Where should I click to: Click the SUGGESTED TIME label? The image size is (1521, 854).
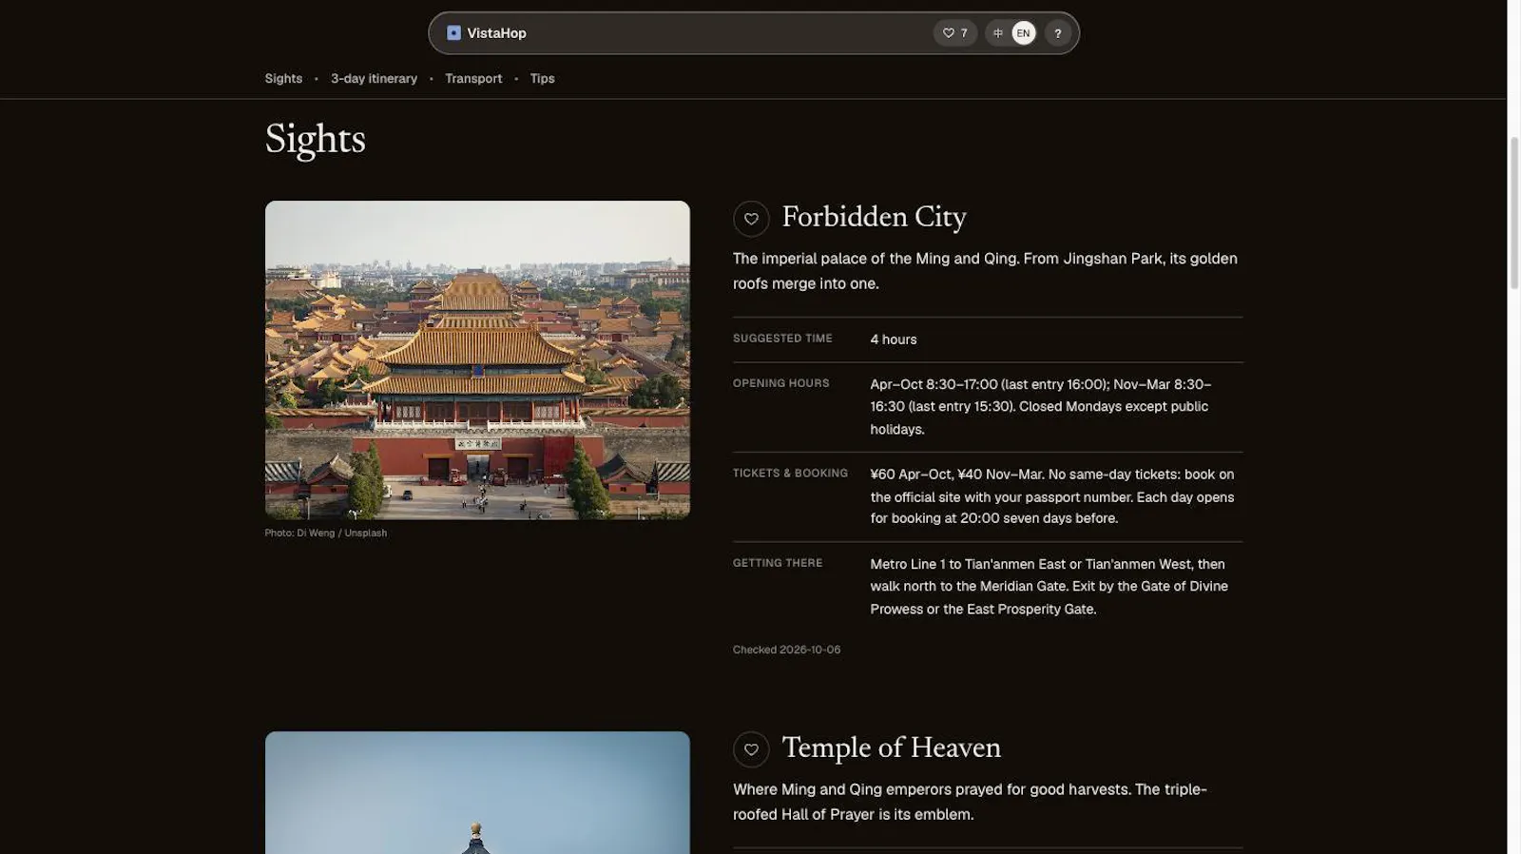pyautogui.click(x=782, y=339)
